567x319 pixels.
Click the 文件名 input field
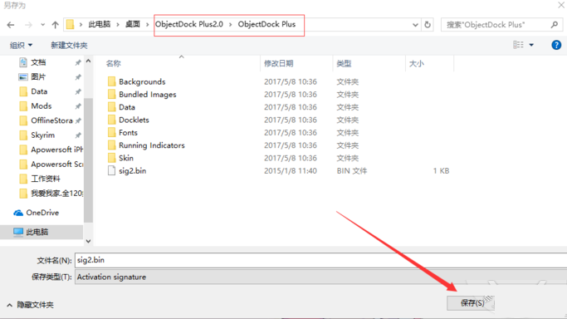[320, 260]
